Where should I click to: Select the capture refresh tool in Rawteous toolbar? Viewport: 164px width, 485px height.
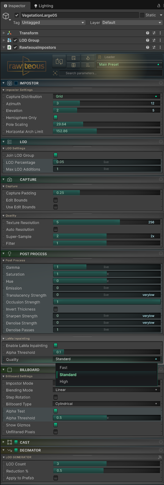pos(59,61)
